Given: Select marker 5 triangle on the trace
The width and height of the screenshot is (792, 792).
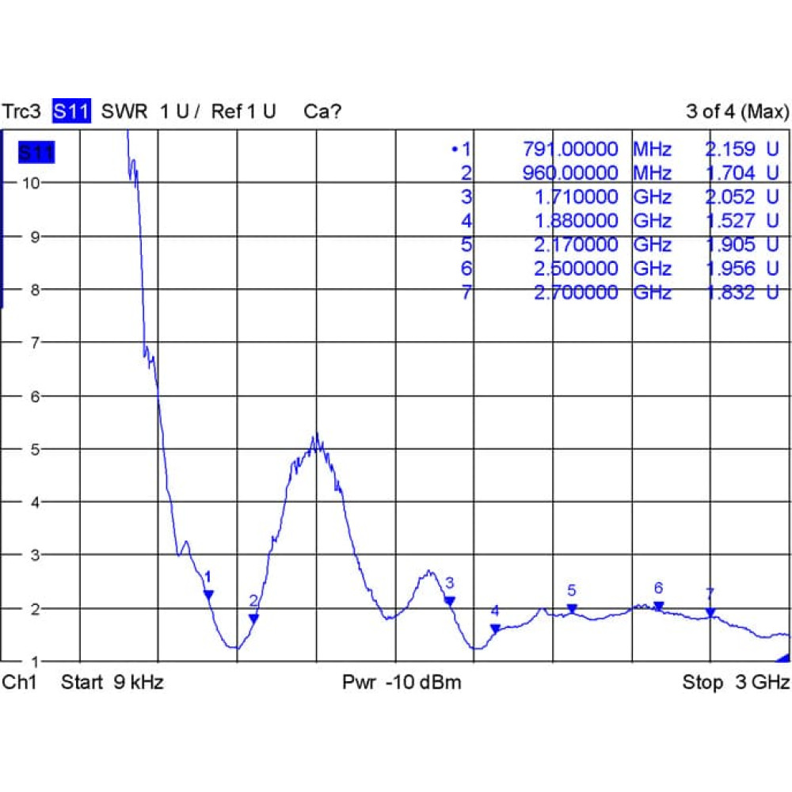Looking at the screenshot, I should click(572, 608).
